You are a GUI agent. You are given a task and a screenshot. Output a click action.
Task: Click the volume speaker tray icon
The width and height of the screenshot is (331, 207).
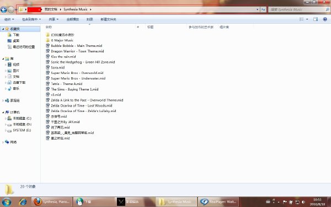click(x=303, y=202)
